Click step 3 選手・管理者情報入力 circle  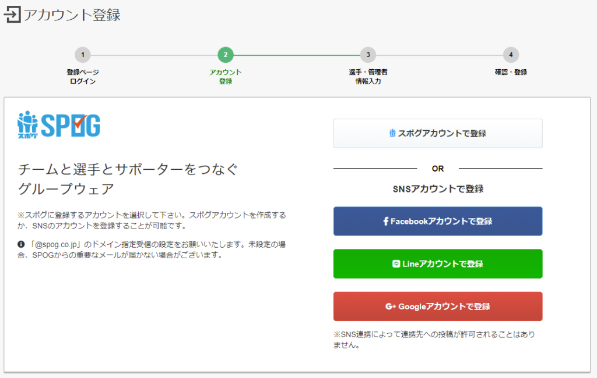(x=369, y=54)
